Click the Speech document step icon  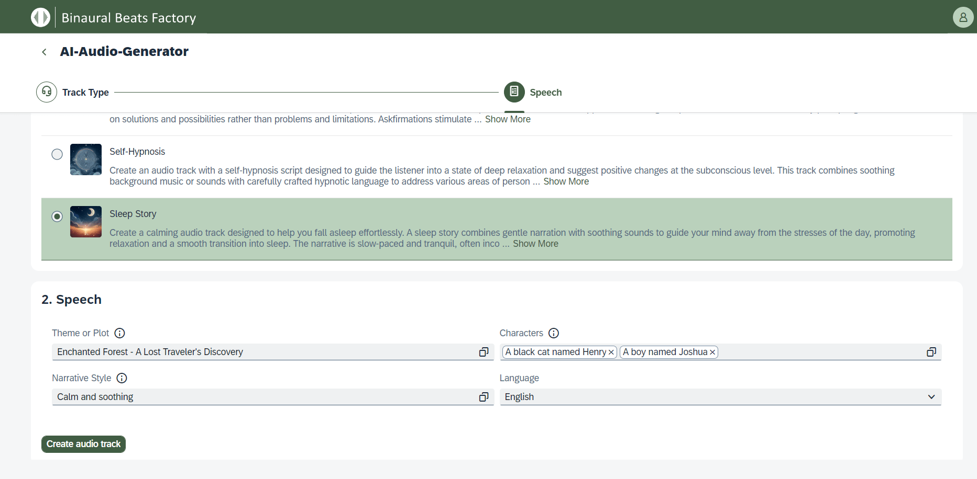click(x=514, y=92)
